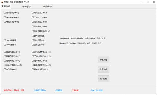The height and width of the screenshot is (95, 157).
Task: Check the 超级跳跃1/2(CtrL+3) option
Action: (x=33, y=65)
